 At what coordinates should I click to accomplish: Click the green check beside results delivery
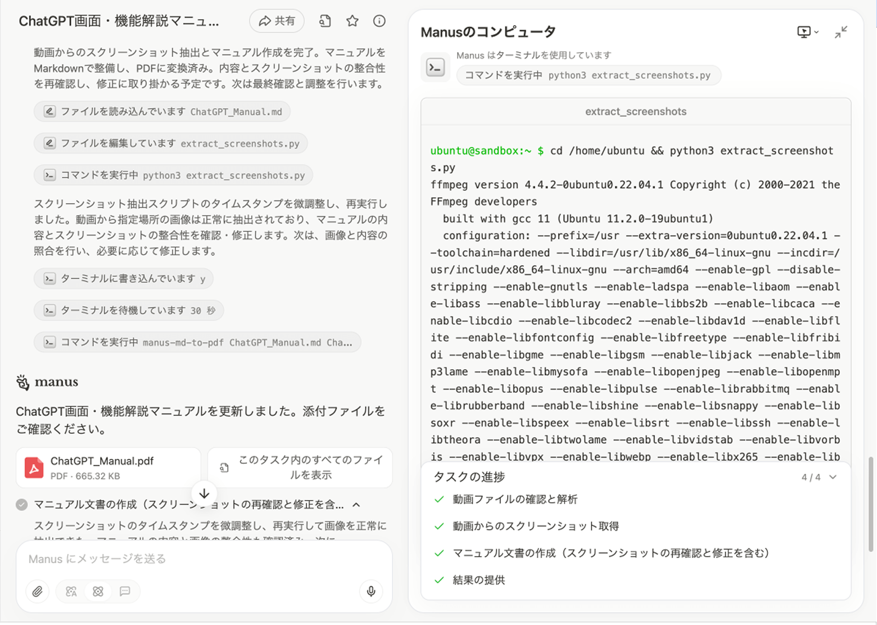(x=439, y=580)
